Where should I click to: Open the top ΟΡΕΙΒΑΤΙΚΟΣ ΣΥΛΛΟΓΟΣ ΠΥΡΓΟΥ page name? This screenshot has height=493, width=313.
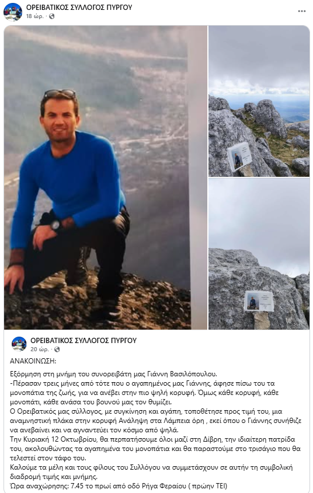point(79,7)
